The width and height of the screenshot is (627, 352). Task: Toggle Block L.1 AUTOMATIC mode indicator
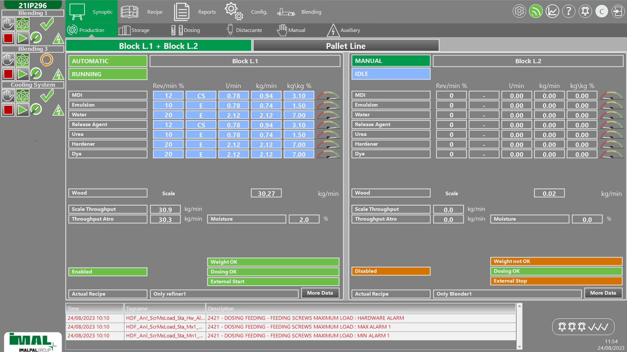108,61
